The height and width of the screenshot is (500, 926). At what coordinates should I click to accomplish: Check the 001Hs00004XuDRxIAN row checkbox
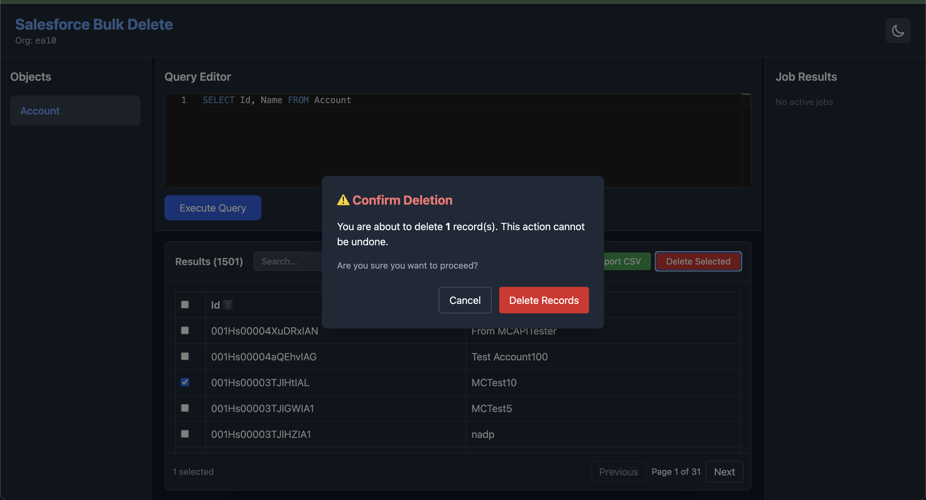pyautogui.click(x=185, y=330)
